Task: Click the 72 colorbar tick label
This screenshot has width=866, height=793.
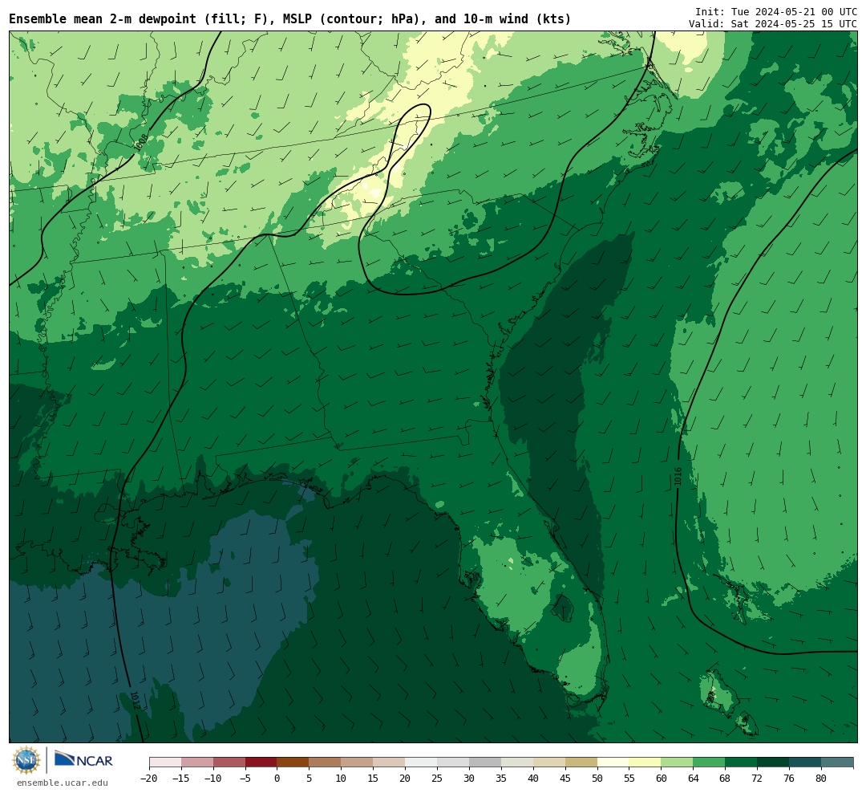Action: 757,778
